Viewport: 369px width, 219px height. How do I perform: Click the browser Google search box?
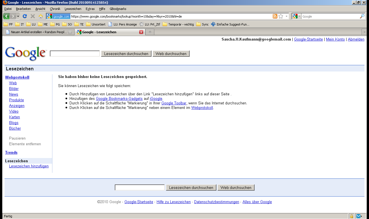[x=330, y=16]
